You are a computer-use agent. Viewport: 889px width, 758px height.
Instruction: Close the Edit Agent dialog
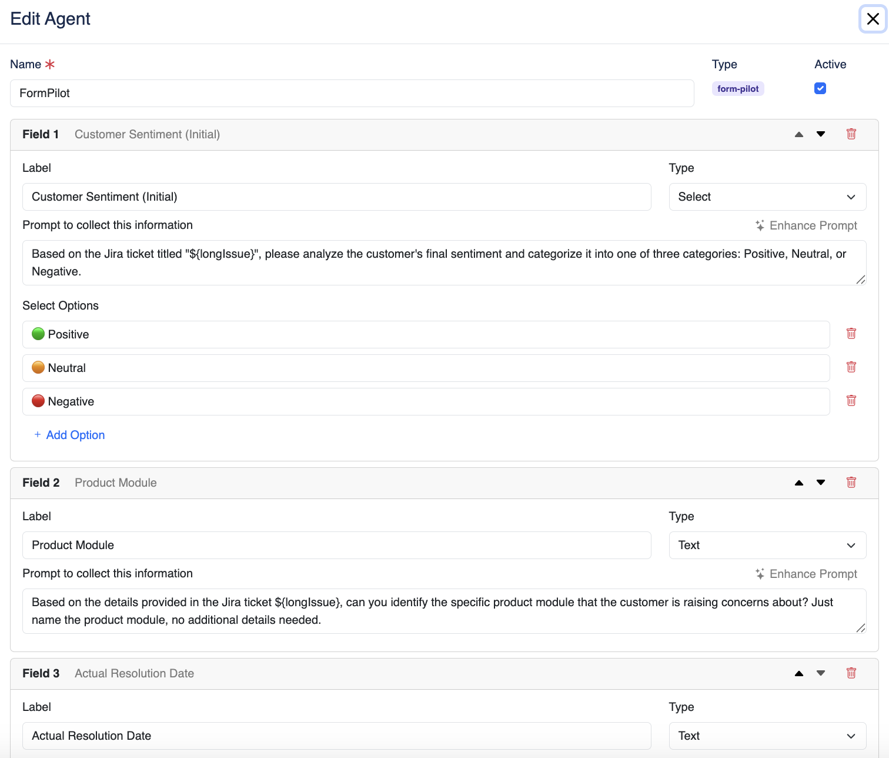[873, 19]
